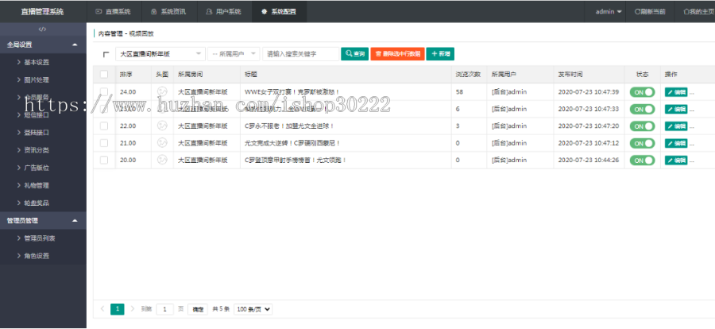Open the 所属用户 filter dropdown

click(x=233, y=54)
